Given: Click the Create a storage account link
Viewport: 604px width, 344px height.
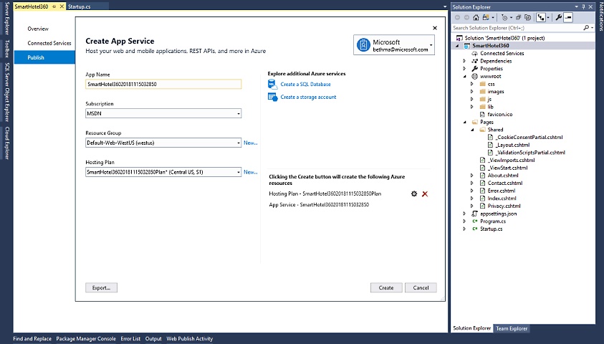Looking at the screenshot, I should (x=308, y=97).
